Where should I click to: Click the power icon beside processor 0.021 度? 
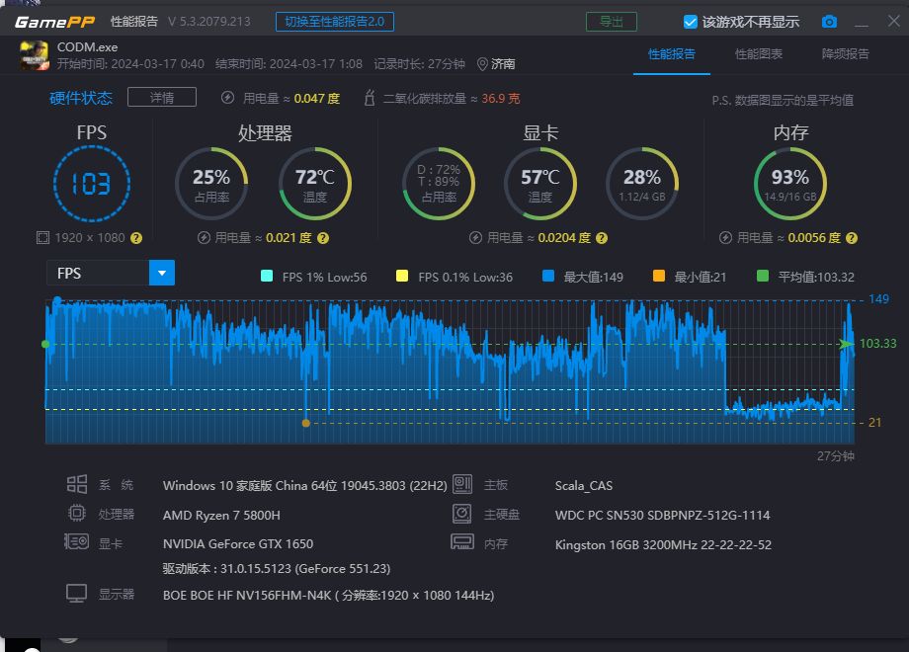tap(204, 238)
